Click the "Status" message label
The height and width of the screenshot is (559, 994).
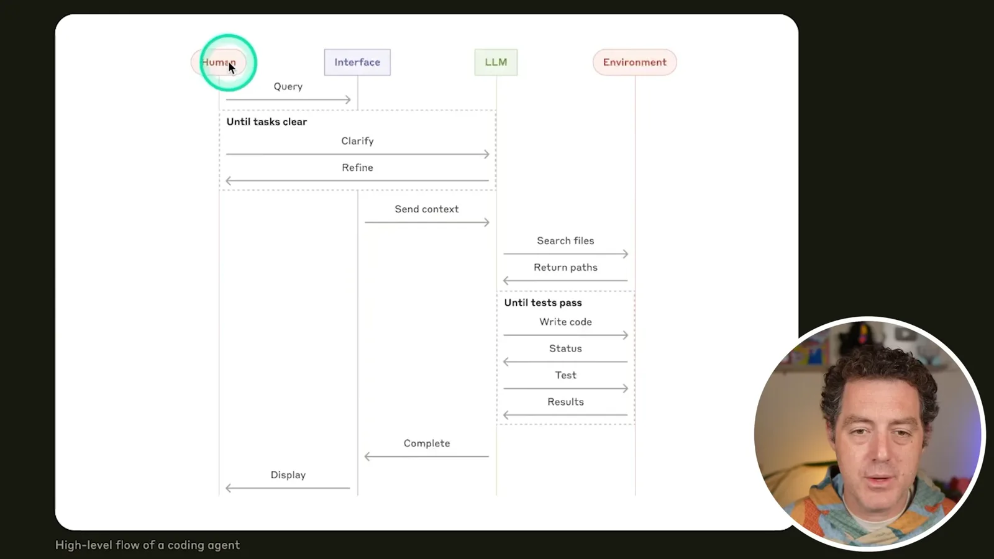[565, 348]
